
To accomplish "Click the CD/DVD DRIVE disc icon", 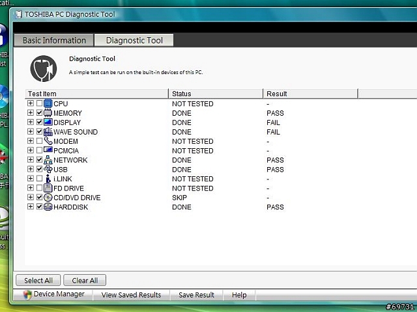I will click(x=48, y=198).
